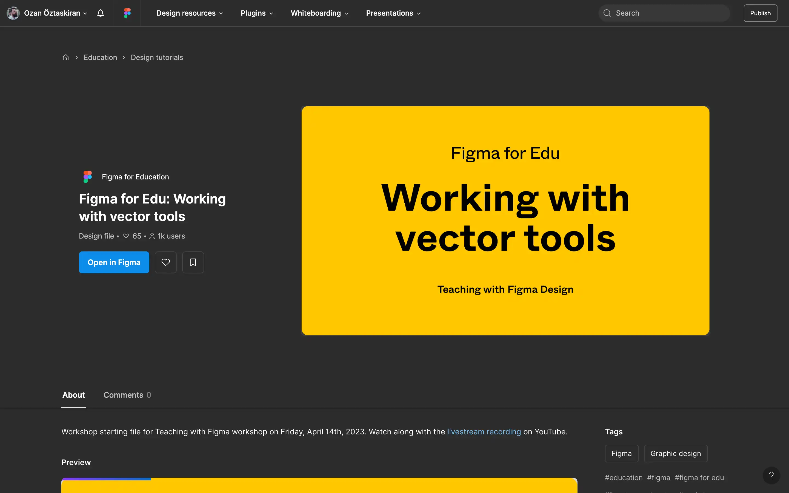Open the Whiteboarding dropdown

(319, 13)
